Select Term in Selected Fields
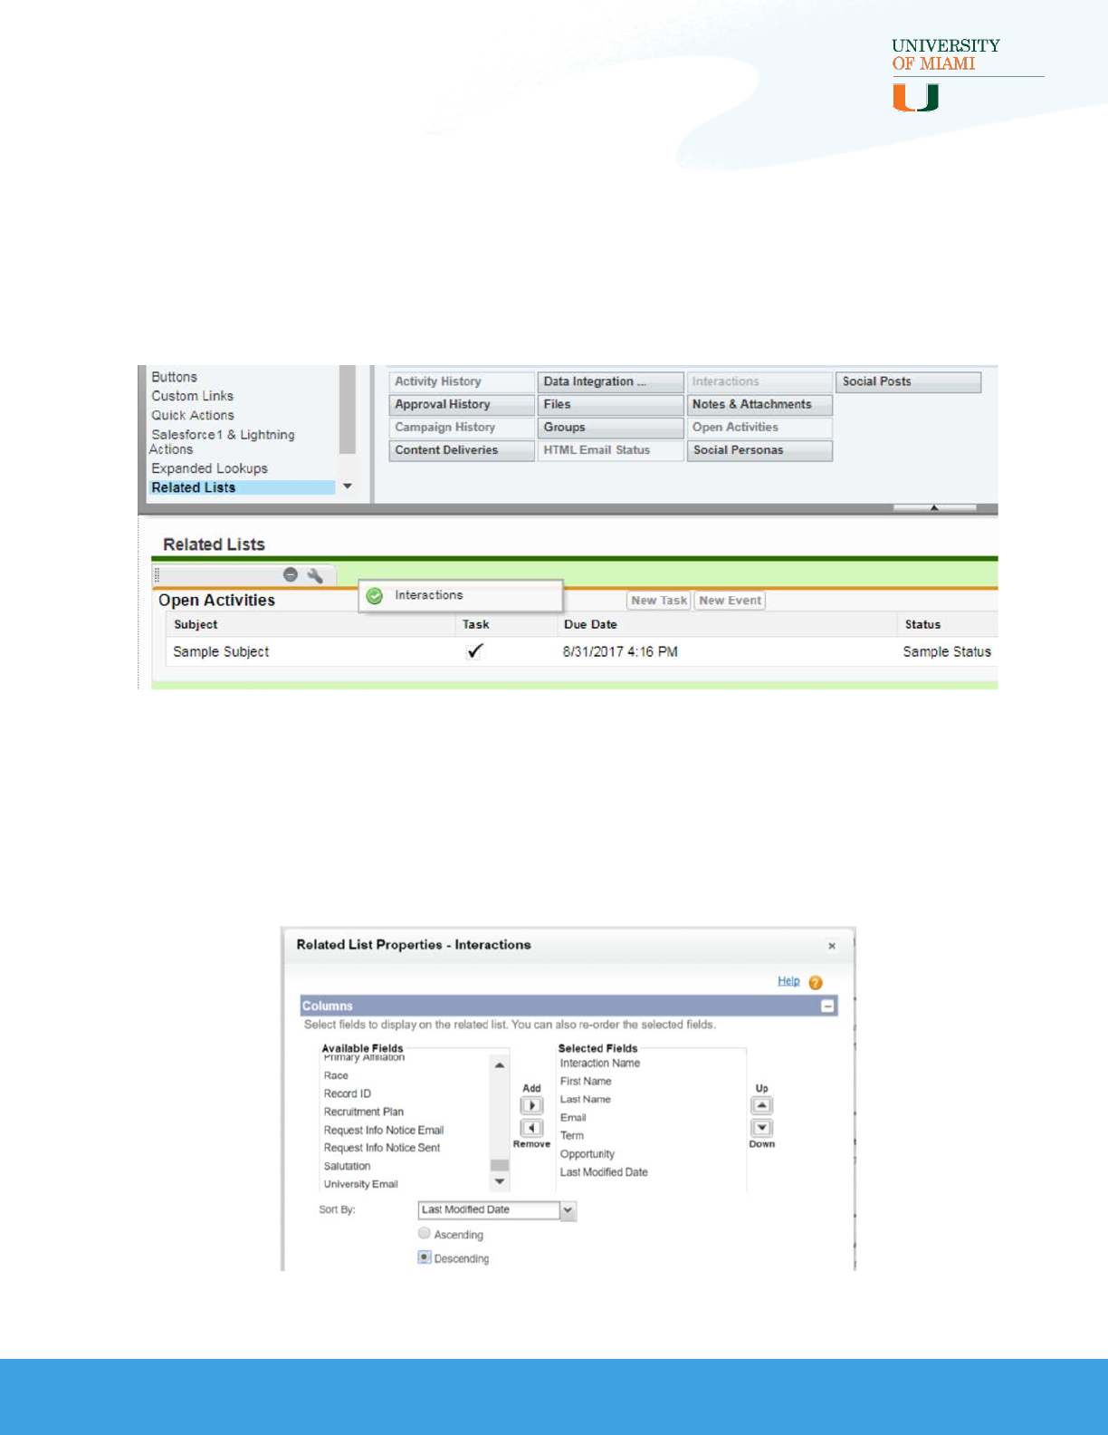1108x1435 pixels. [572, 1136]
